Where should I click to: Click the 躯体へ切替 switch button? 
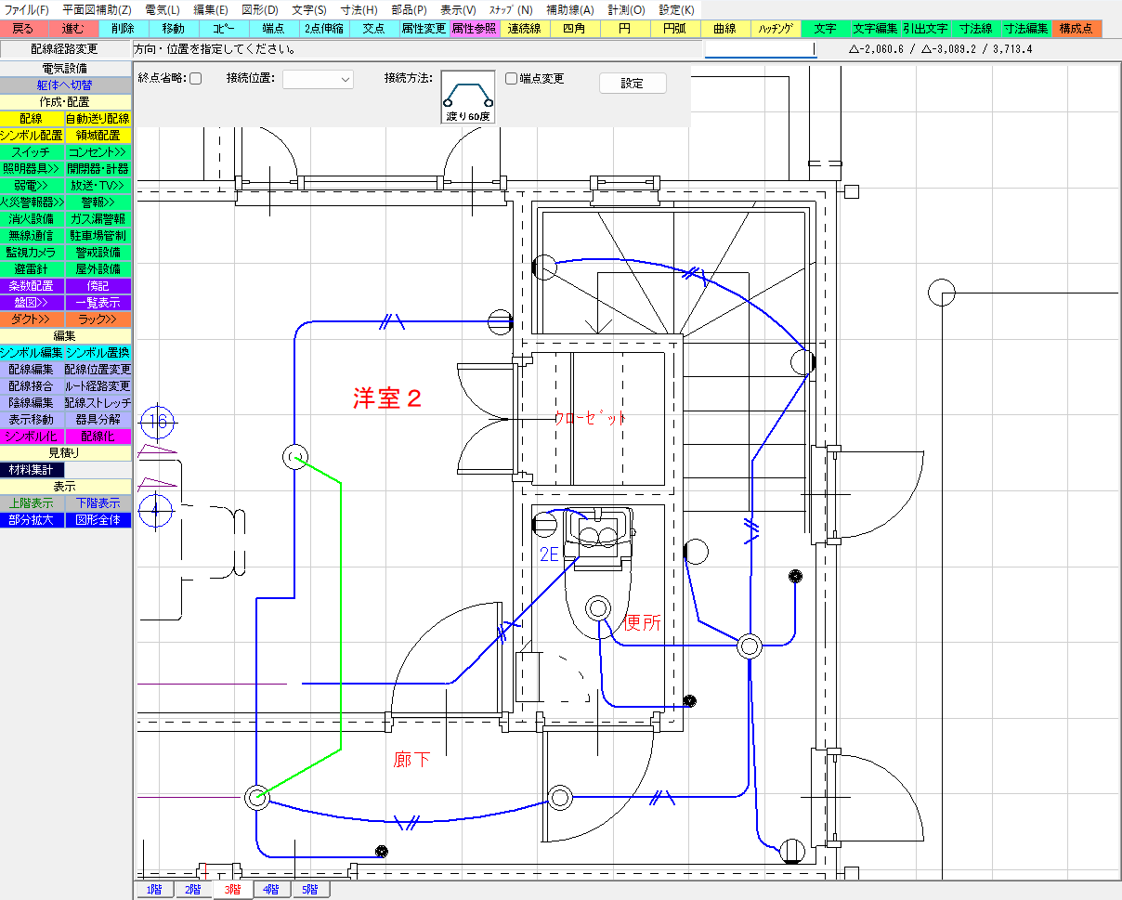click(66, 85)
